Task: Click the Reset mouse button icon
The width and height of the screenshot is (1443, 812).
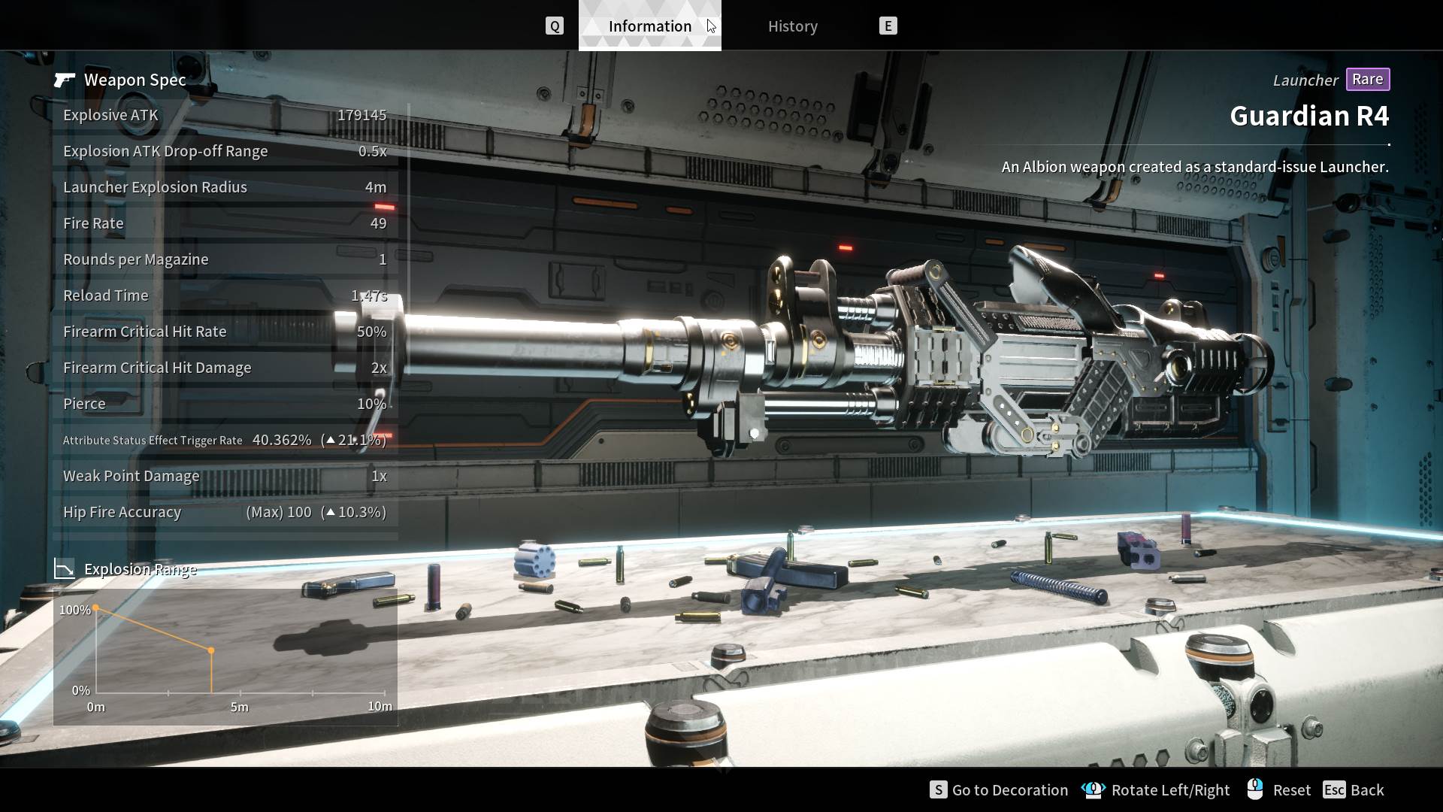Action: 1254,789
